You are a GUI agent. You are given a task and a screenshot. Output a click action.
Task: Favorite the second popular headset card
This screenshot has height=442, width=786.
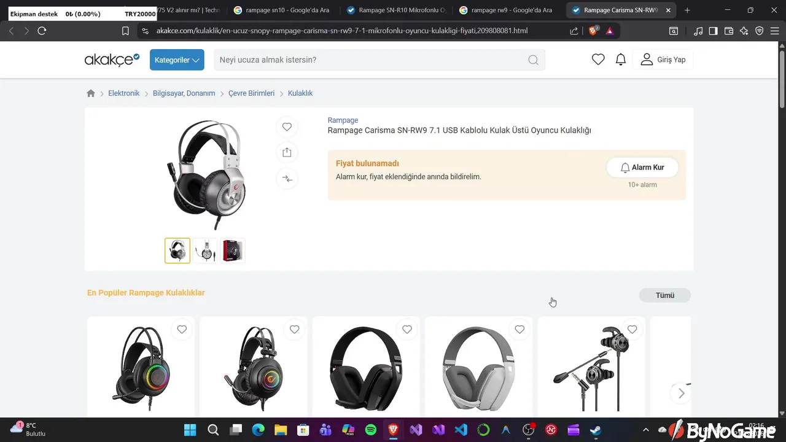(294, 330)
